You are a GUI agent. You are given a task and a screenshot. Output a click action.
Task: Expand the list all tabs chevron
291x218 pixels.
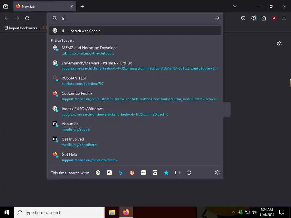234,6
